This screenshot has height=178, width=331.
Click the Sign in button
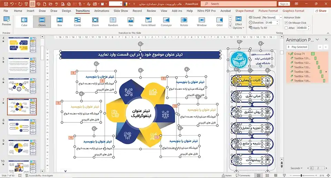284,4
